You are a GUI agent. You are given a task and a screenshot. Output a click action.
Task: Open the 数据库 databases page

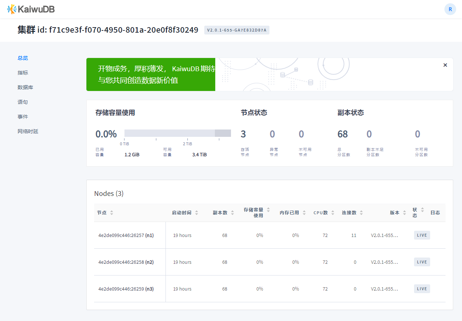[x=25, y=87]
